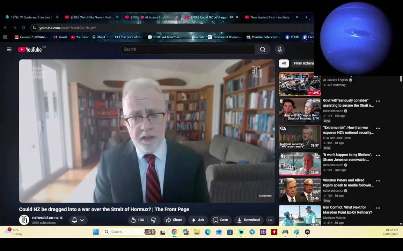Open File Explorer from the taskbar
The width and height of the screenshot is (403, 251).
click(197, 232)
